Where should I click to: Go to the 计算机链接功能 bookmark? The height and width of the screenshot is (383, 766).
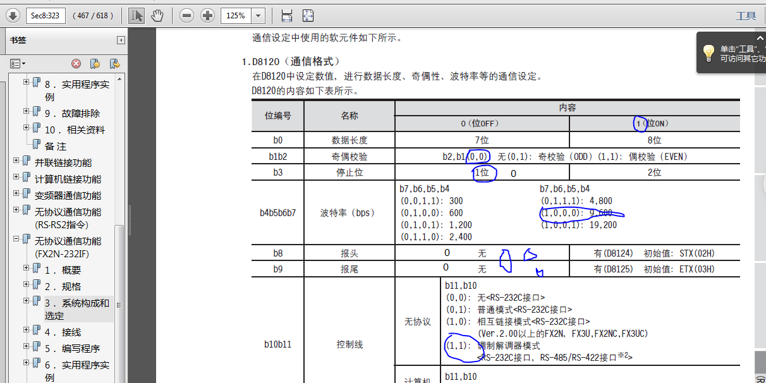68,179
